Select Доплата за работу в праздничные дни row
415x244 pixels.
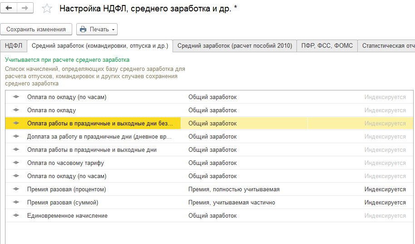tap(99, 137)
